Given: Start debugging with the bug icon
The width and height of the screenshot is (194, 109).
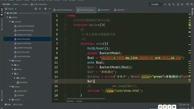Looking at the screenshot, I should click(169, 4).
